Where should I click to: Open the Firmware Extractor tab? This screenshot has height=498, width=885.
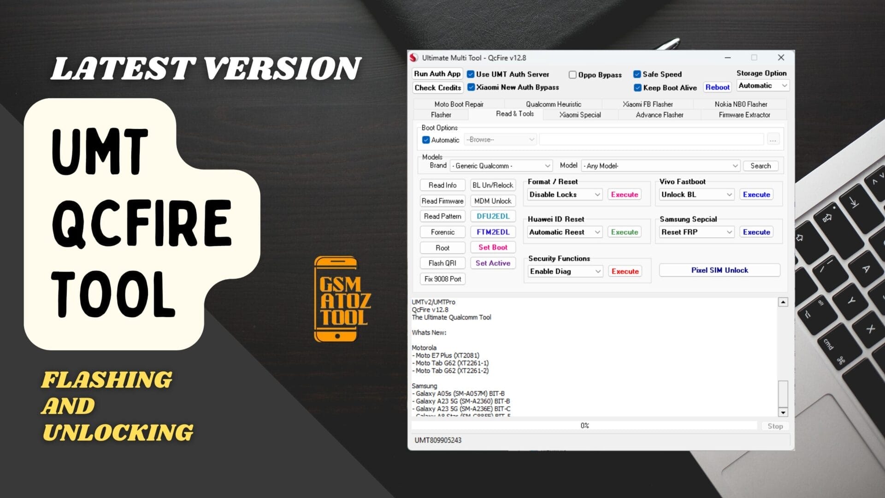click(x=744, y=115)
